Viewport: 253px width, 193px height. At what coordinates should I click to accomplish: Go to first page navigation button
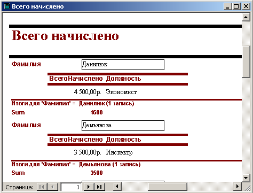(42, 187)
